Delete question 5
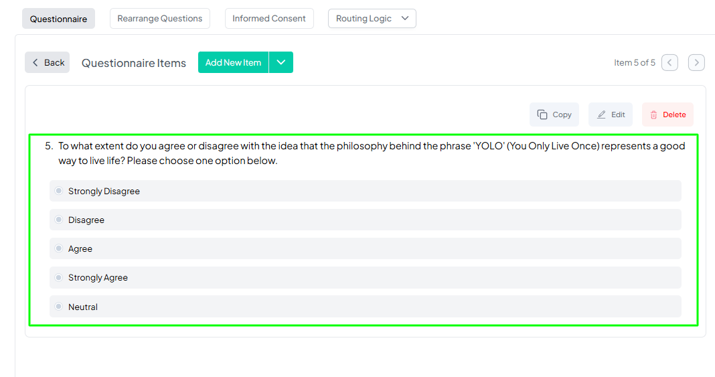The image size is (715, 377). 667,115
